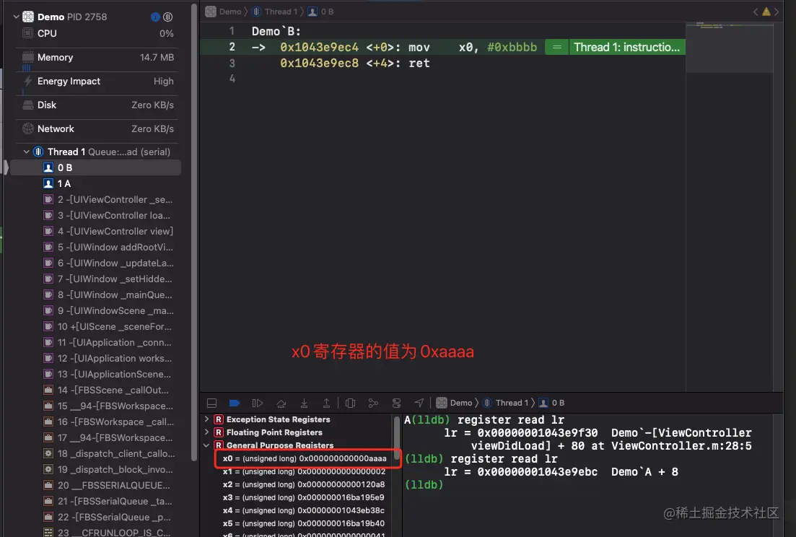Select the x4 register row
The image size is (796, 537).
coord(304,510)
